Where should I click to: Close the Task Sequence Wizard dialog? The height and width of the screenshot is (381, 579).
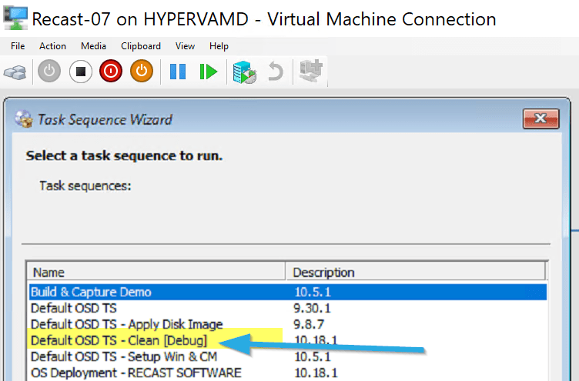pyautogui.click(x=541, y=119)
